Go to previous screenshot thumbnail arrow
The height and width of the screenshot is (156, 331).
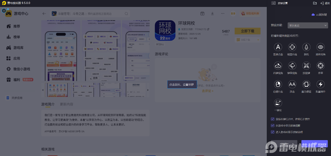pos(43,90)
